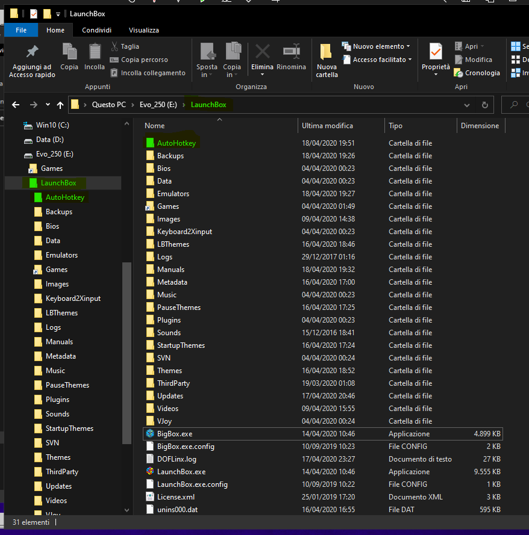Select the ThirdParty folder in file list
529x535 pixels.
[x=173, y=383]
